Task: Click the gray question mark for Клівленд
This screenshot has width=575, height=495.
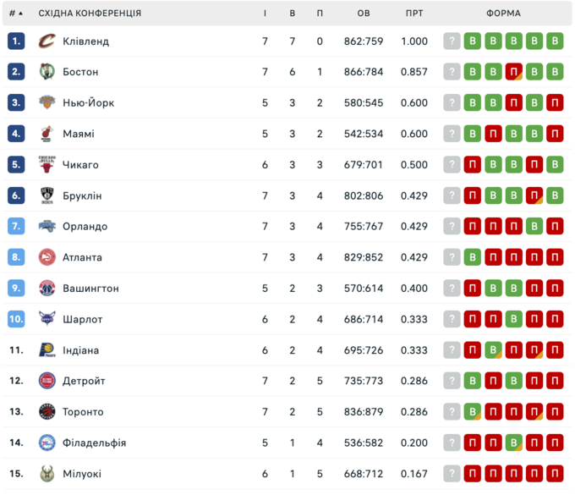Action: 452,41
